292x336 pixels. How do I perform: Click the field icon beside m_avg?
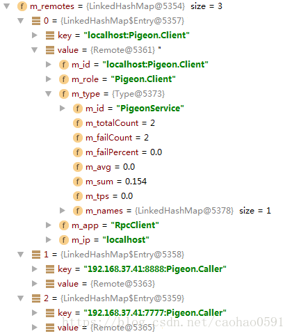tap(78, 167)
